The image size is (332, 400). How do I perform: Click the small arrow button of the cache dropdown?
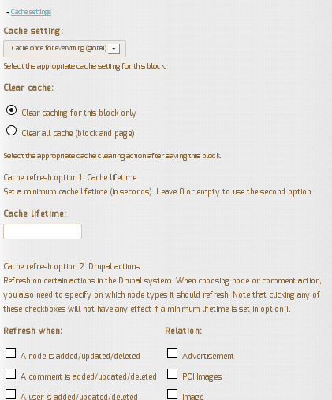pyautogui.click(x=114, y=49)
